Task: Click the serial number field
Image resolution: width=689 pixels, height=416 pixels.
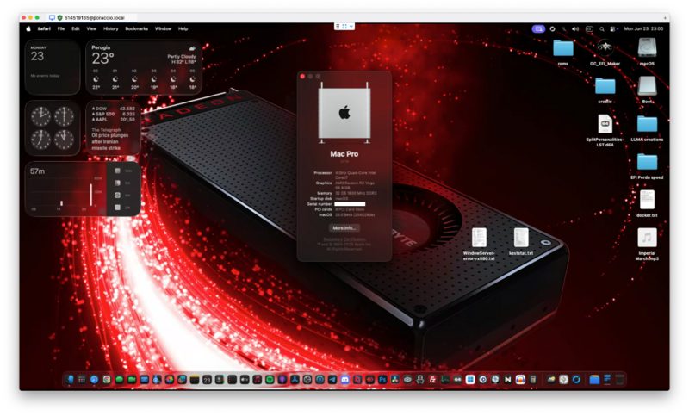Action: pyautogui.click(x=350, y=204)
